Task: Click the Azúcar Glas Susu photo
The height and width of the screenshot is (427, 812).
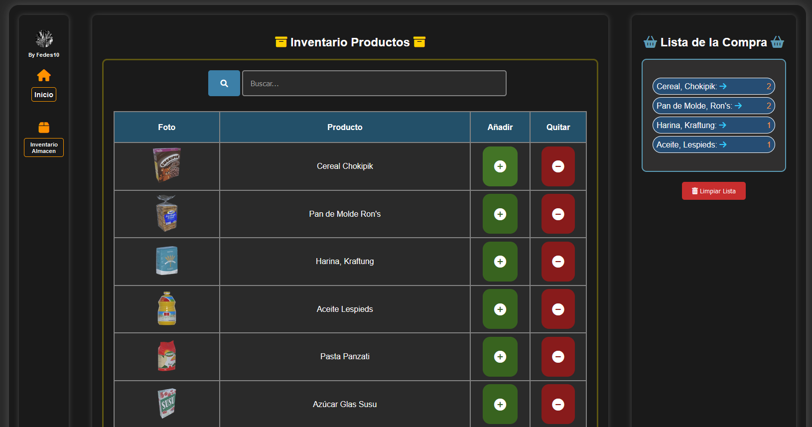Action: tap(167, 403)
